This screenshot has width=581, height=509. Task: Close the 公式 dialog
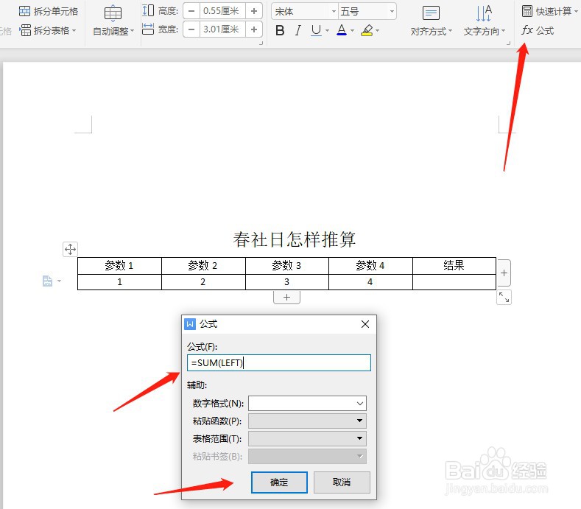pyautogui.click(x=365, y=324)
